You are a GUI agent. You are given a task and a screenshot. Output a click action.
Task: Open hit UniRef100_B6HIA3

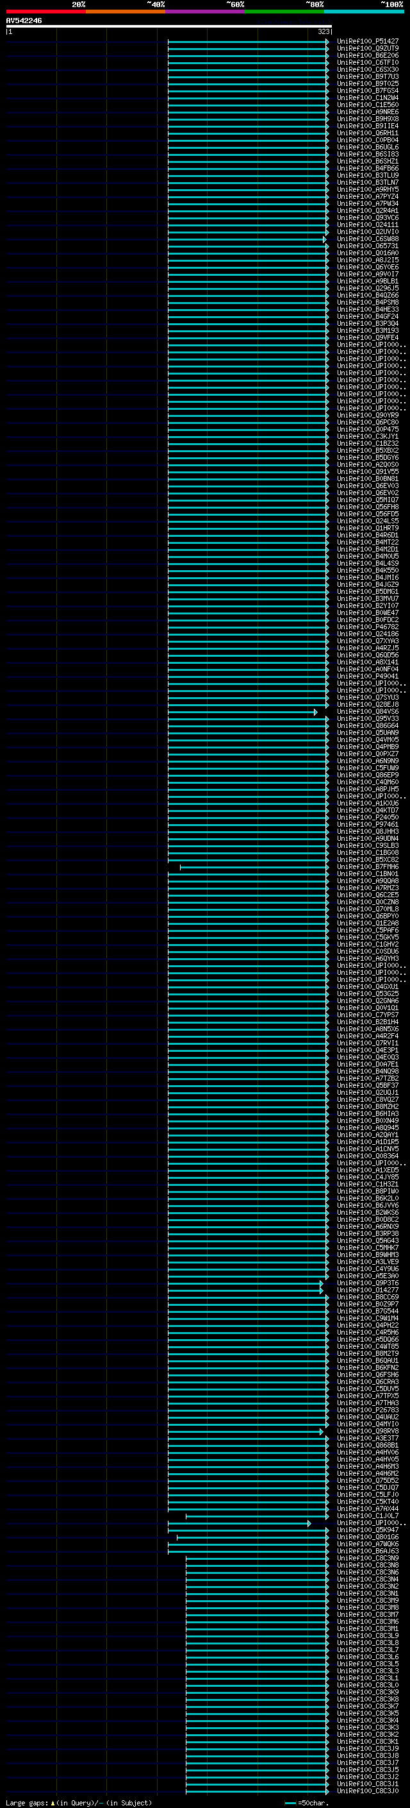coord(367,1114)
